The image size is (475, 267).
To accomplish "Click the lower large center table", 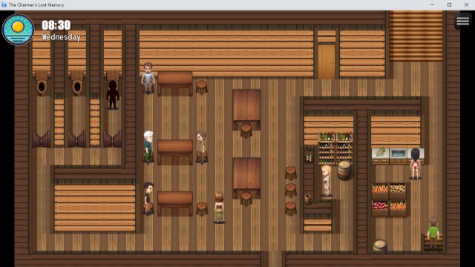I will point(246,177).
